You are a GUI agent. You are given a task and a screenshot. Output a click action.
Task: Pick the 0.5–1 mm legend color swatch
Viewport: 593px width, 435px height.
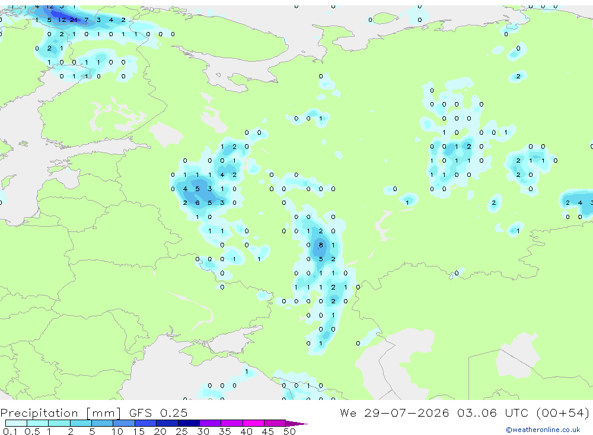point(38,423)
